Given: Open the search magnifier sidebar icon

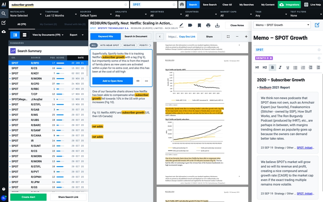Looking at the screenshot, I should (4, 14).
